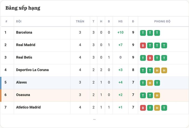The height and width of the screenshot is (128, 189).
Task: Click Barcelona's +10 goal difference
Action: [120, 32]
